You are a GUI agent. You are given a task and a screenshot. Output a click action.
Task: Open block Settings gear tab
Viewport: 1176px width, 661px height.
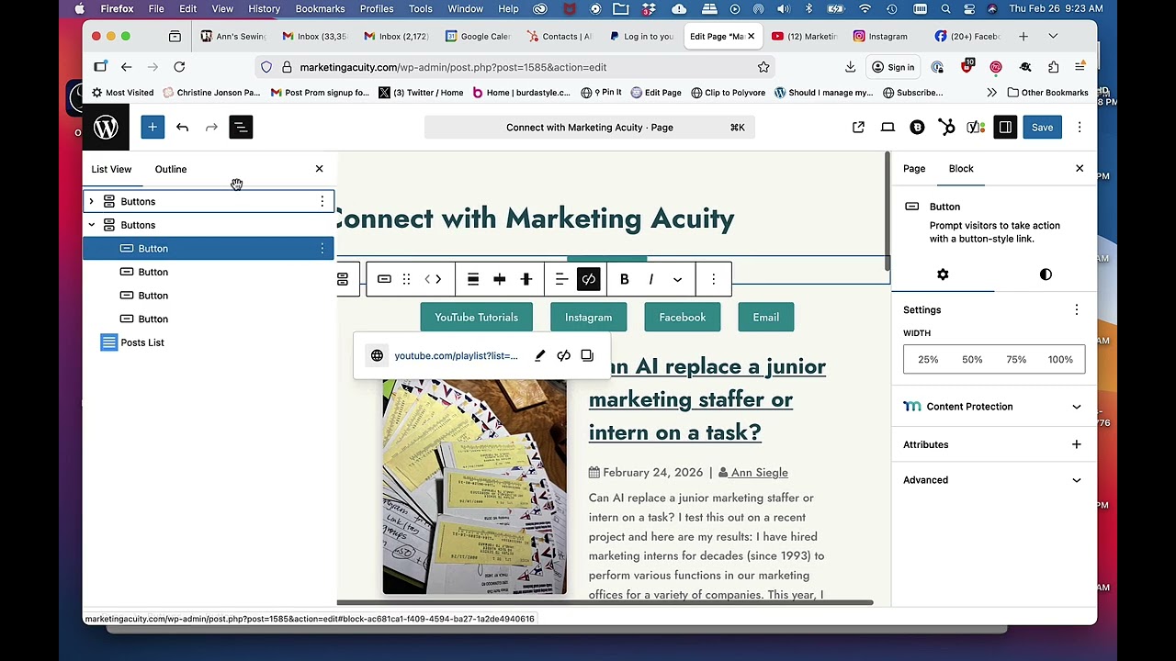[943, 274]
